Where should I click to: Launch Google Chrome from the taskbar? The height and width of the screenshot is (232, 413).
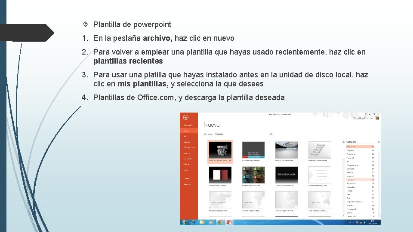[x=220, y=222]
